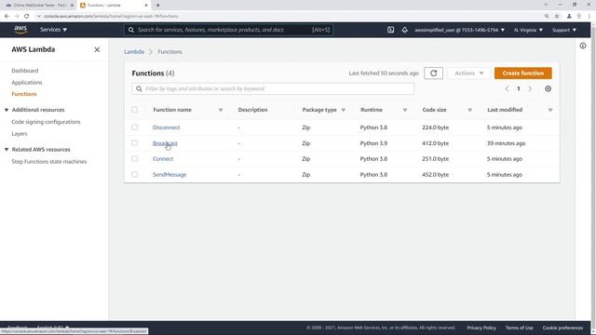Tick the Broadcast function checkbox
Viewport: 596px width, 335px height.
coord(134,143)
